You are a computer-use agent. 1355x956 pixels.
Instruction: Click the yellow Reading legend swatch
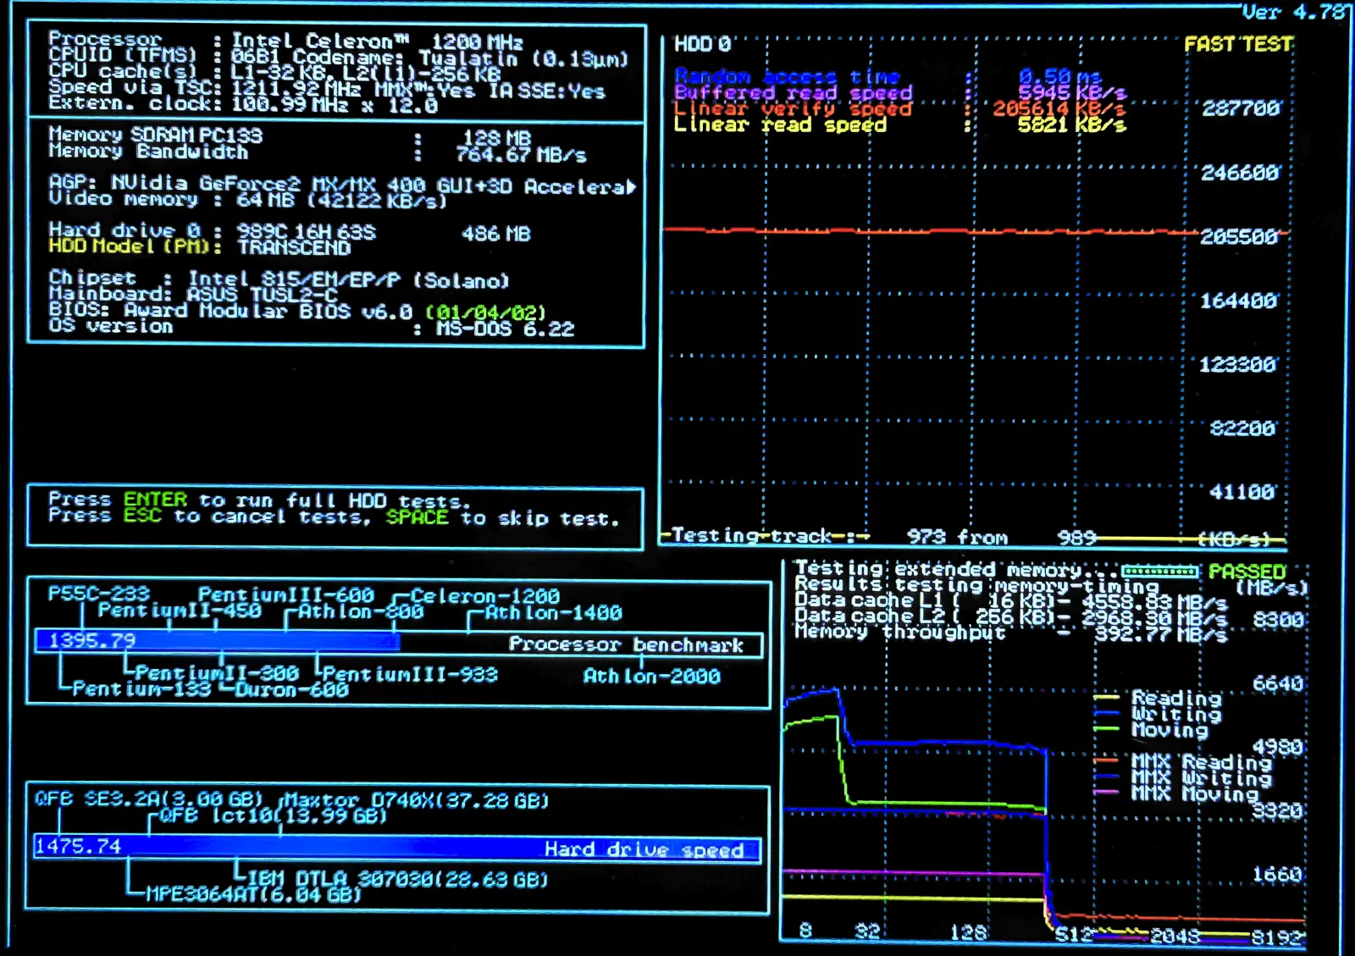coord(1106,699)
